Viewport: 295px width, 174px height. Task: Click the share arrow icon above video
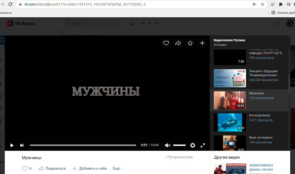coord(178,43)
